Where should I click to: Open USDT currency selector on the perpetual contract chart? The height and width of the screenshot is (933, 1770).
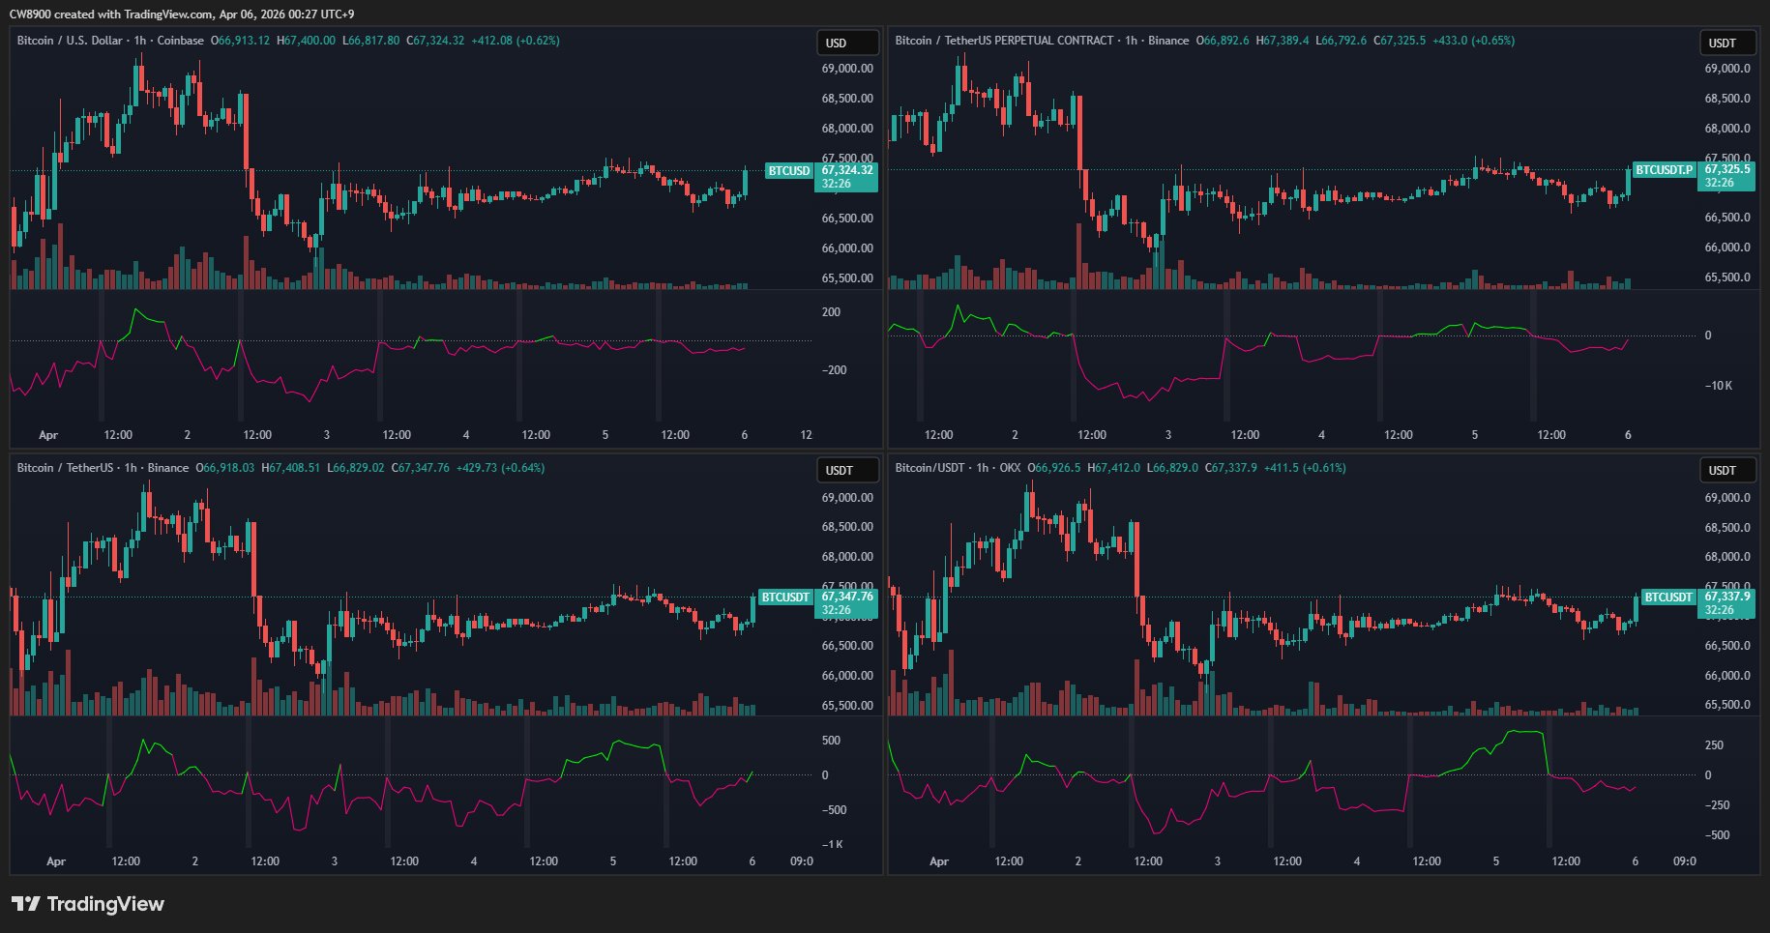pos(1727,43)
